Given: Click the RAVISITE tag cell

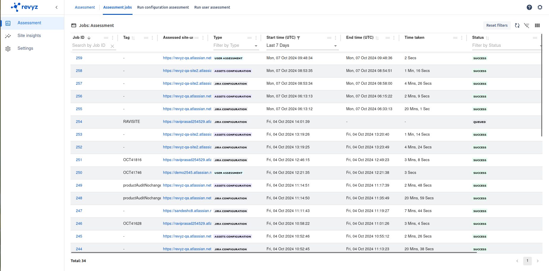Looking at the screenshot, I should click(x=132, y=122).
